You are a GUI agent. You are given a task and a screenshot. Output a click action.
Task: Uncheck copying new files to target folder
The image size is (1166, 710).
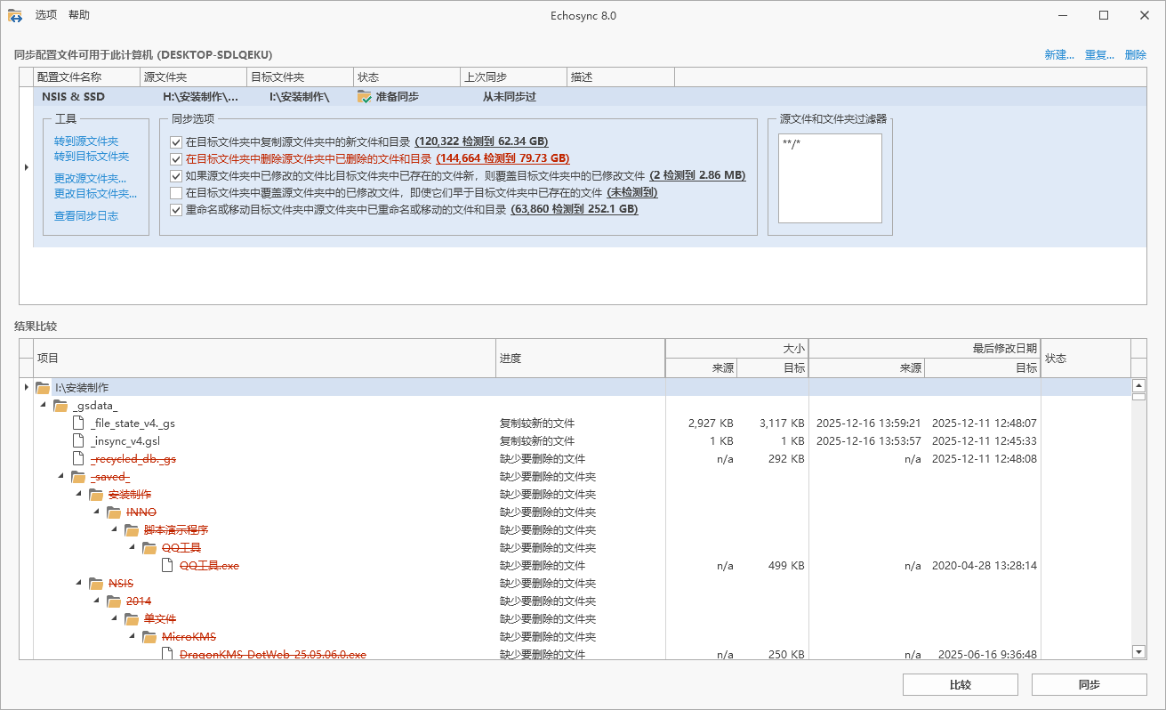(175, 141)
